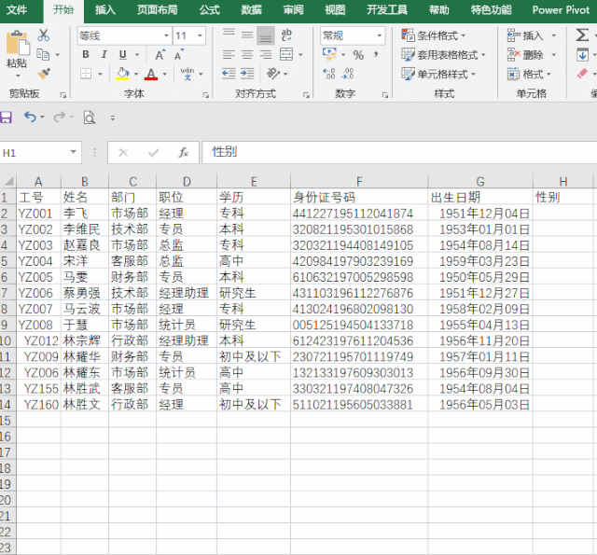The image size is (597, 555).
Task: Increase decimal places
Action: click(x=329, y=74)
